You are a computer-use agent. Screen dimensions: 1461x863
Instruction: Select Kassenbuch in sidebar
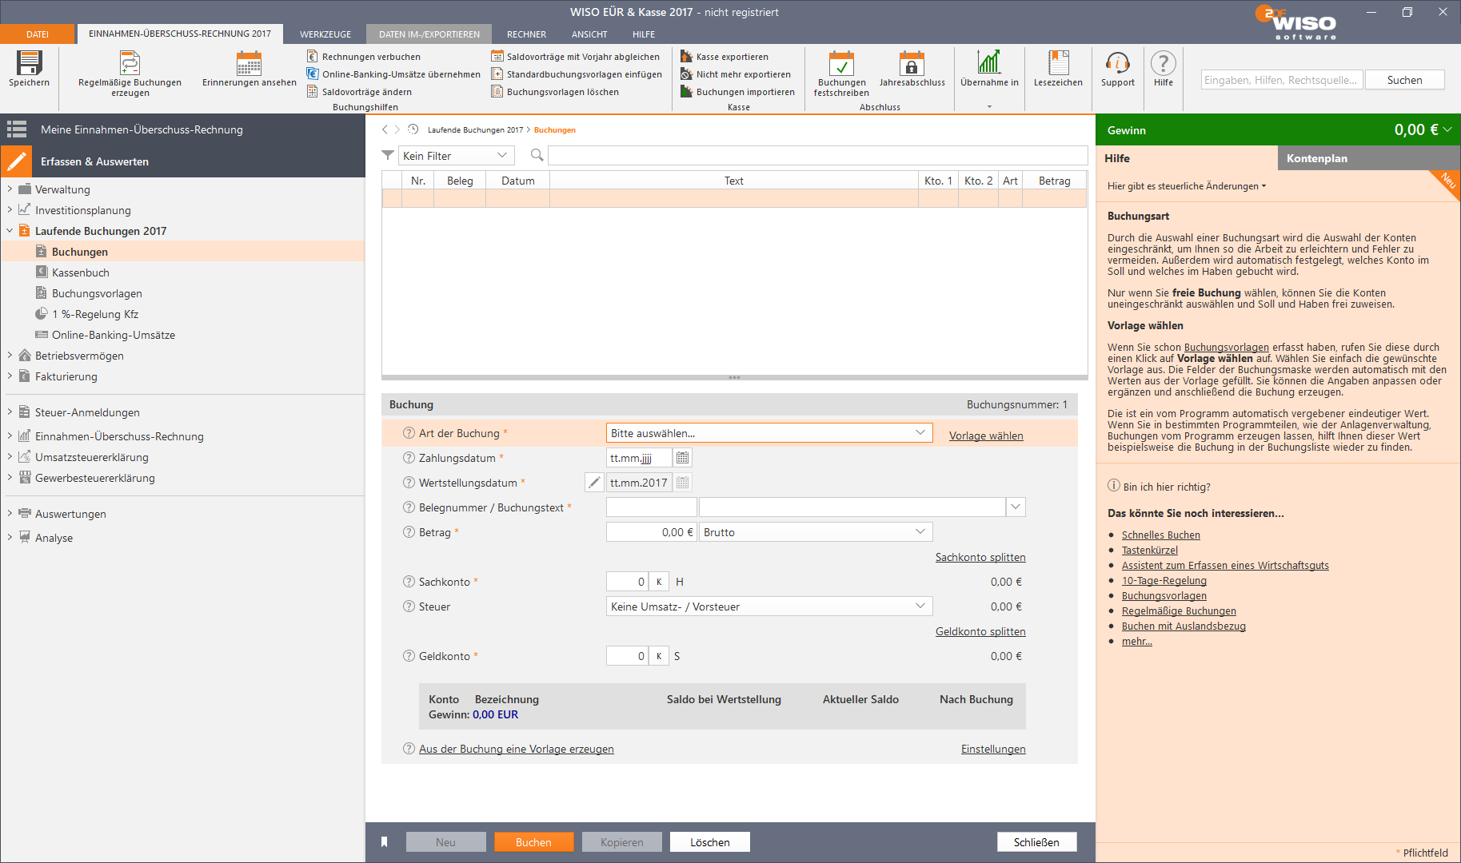pyautogui.click(x=80, y=272)
